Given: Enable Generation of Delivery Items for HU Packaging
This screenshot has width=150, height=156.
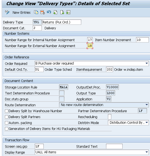Looking at the screenshot, I should point(6,129).
